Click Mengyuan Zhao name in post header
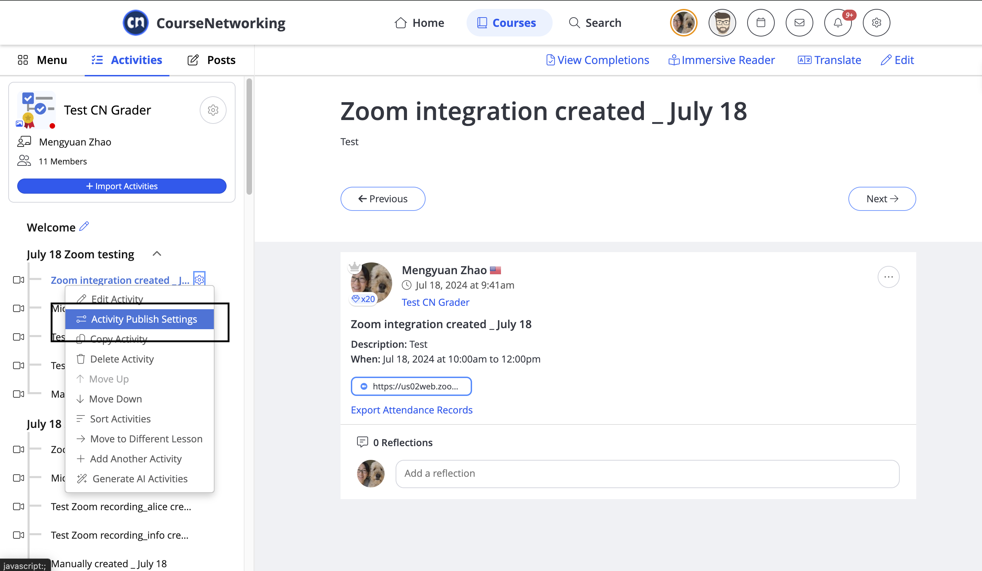This screenshot has width=982, height=571. click(444, 270)
